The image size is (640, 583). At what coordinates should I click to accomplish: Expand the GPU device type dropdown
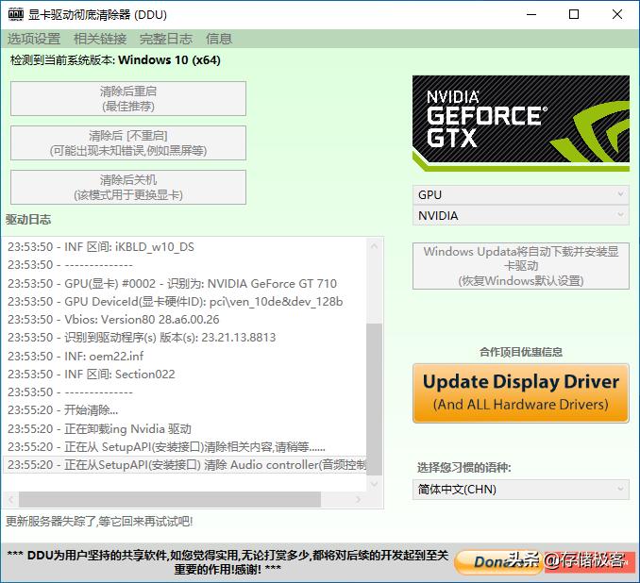click(521, 194)
